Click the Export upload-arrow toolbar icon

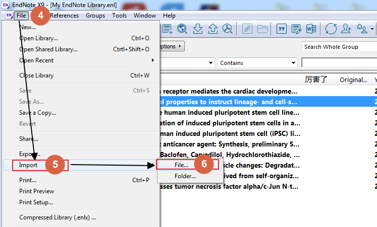[212, 29]
